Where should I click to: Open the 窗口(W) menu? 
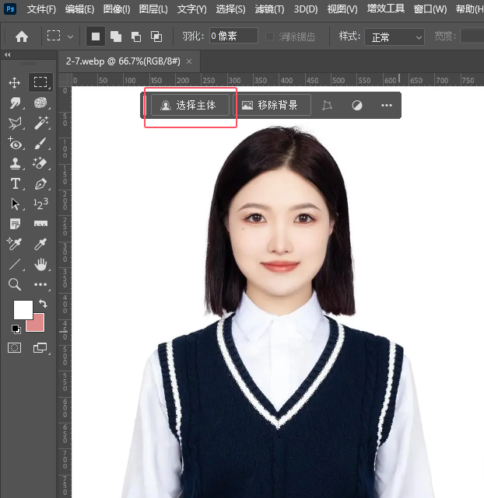(430, 9)
